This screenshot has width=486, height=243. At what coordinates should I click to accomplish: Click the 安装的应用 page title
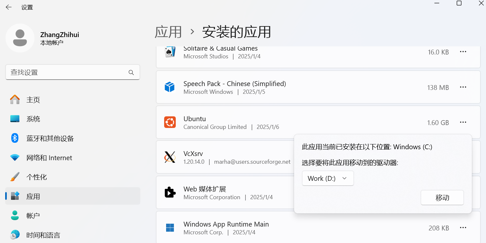[237, 32]
